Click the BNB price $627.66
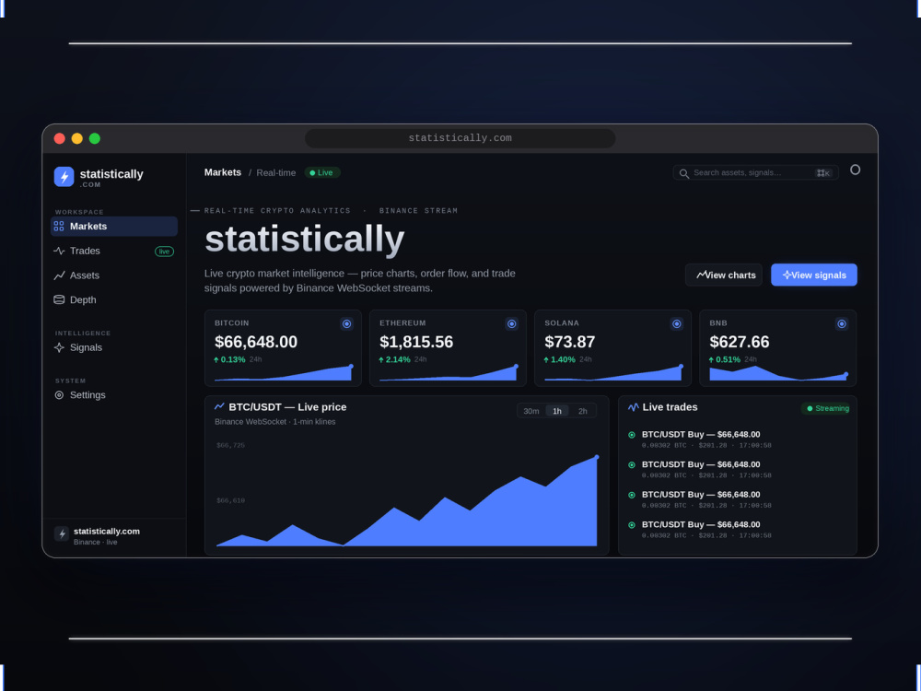Viewport: 921px width, 691px height. point(740,342)
